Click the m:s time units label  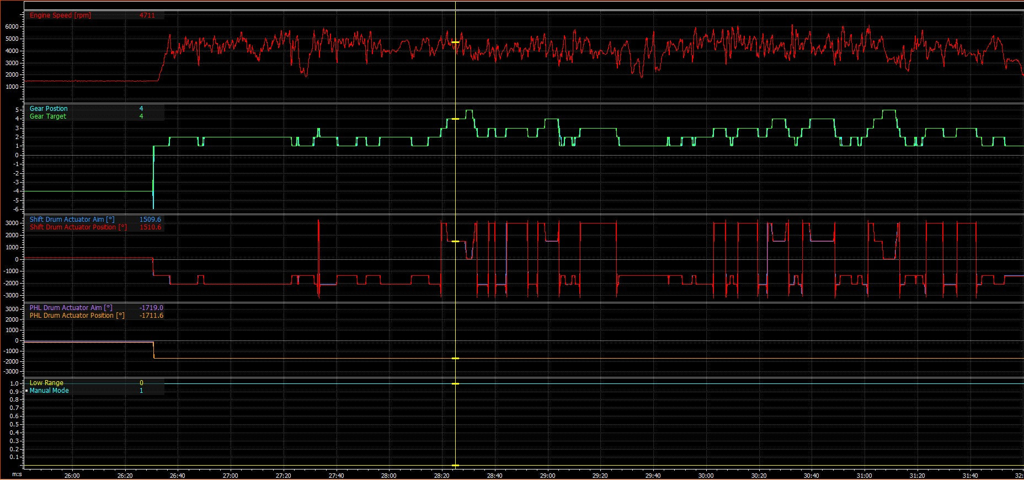[x=17, y=474]
